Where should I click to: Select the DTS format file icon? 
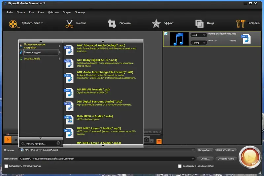click(x=69, y=106)
